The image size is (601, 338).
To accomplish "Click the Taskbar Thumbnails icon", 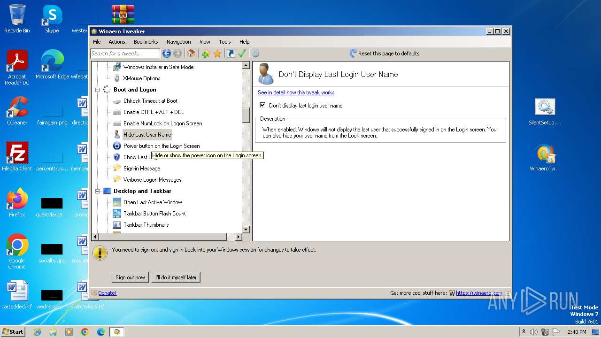I will click(117, 225).
